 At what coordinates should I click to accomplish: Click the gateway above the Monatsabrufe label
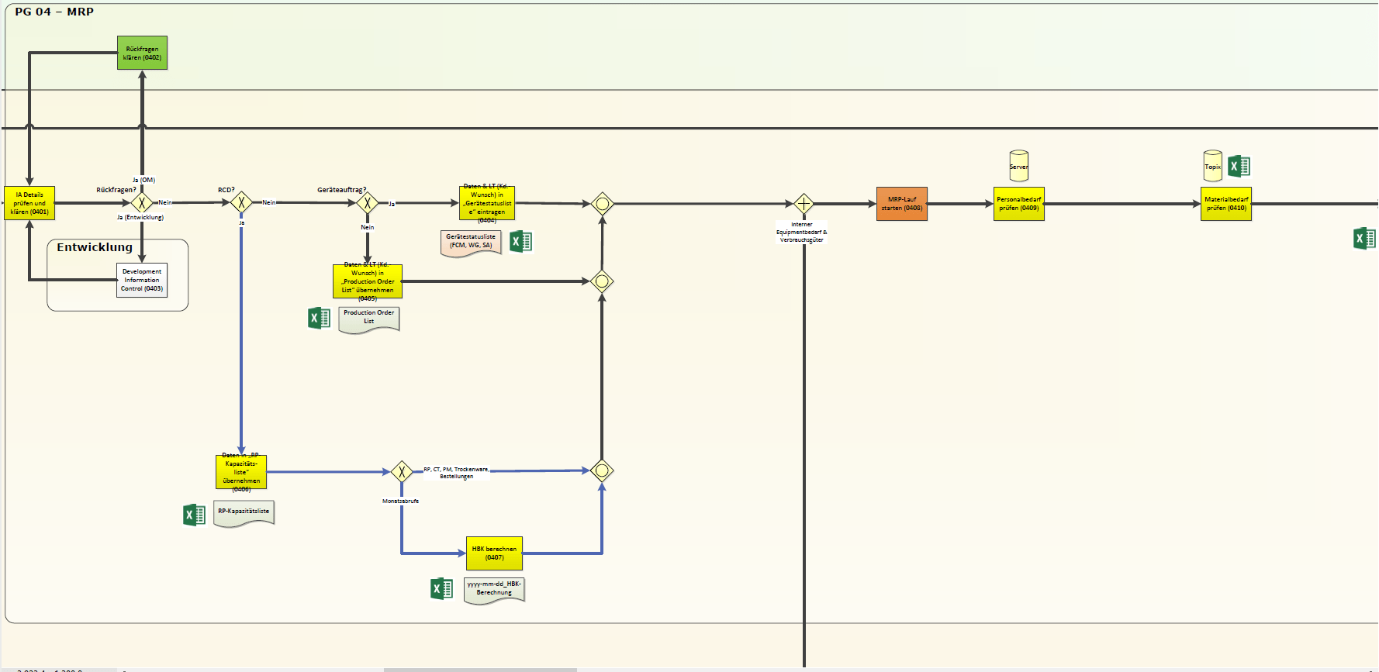(x=401, y=471)
